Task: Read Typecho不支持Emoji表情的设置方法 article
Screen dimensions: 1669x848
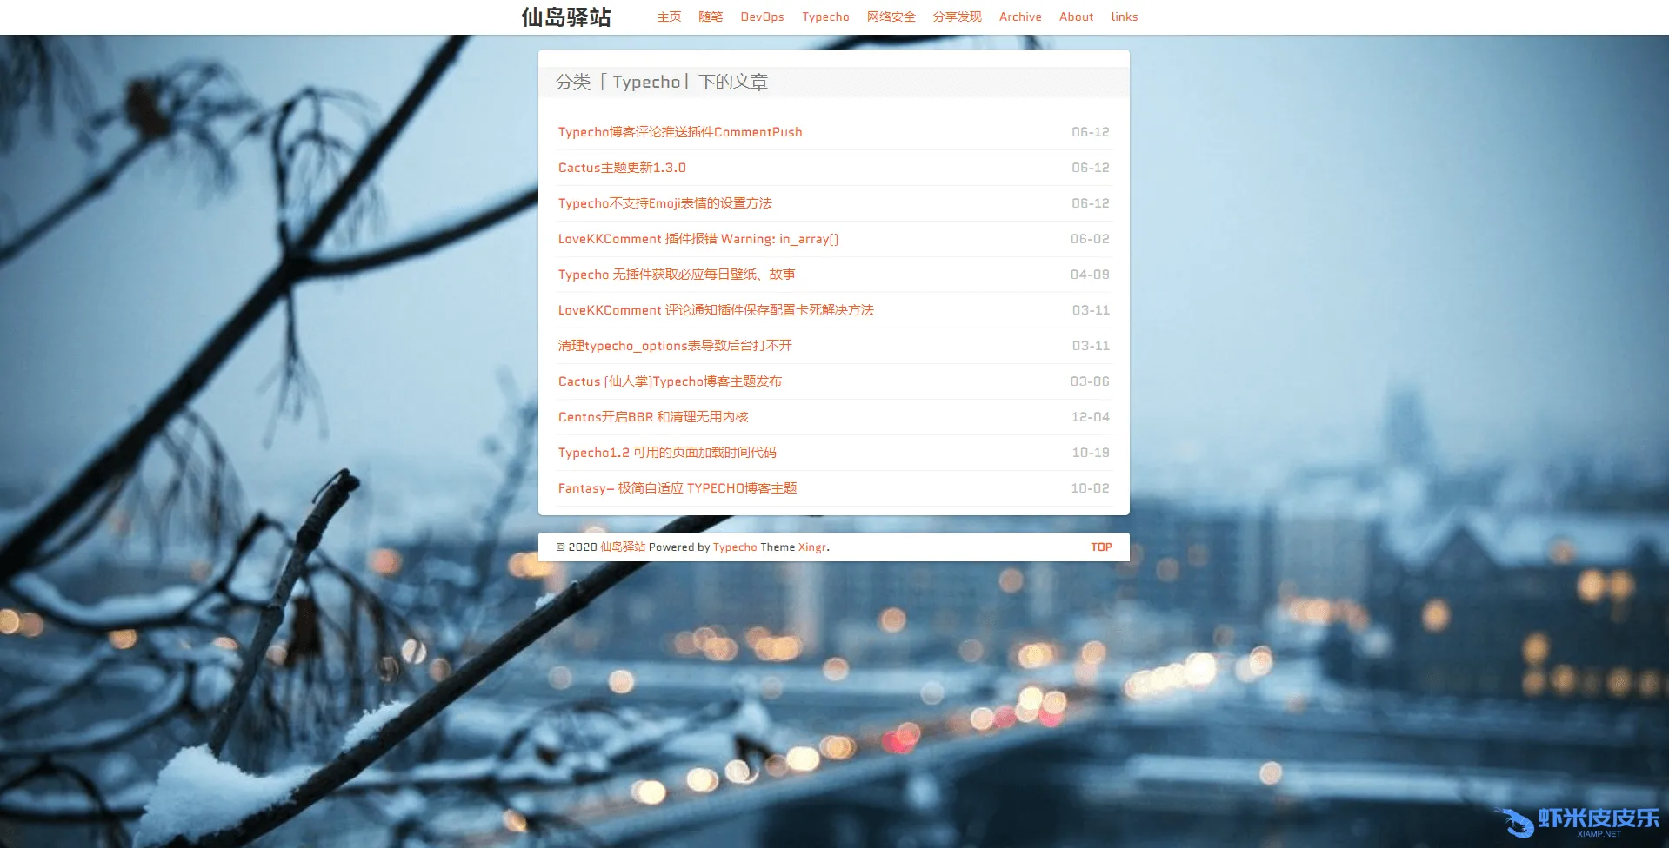Action: (664, 203)
